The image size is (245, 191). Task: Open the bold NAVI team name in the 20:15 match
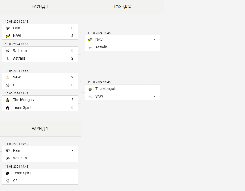pyautogui.click(x=17, y=36)
